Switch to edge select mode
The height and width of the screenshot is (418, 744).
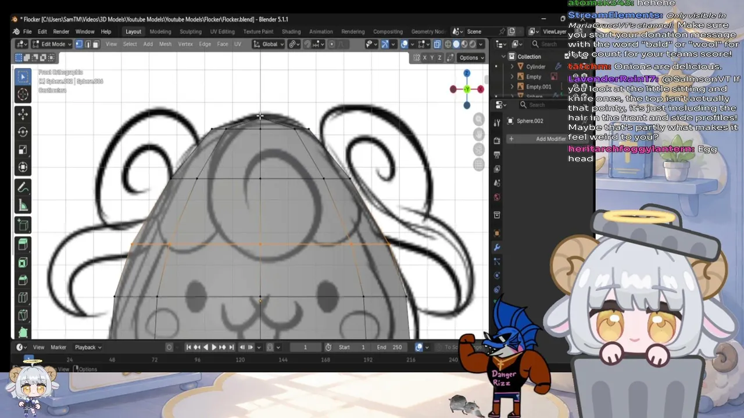(87, 44)
